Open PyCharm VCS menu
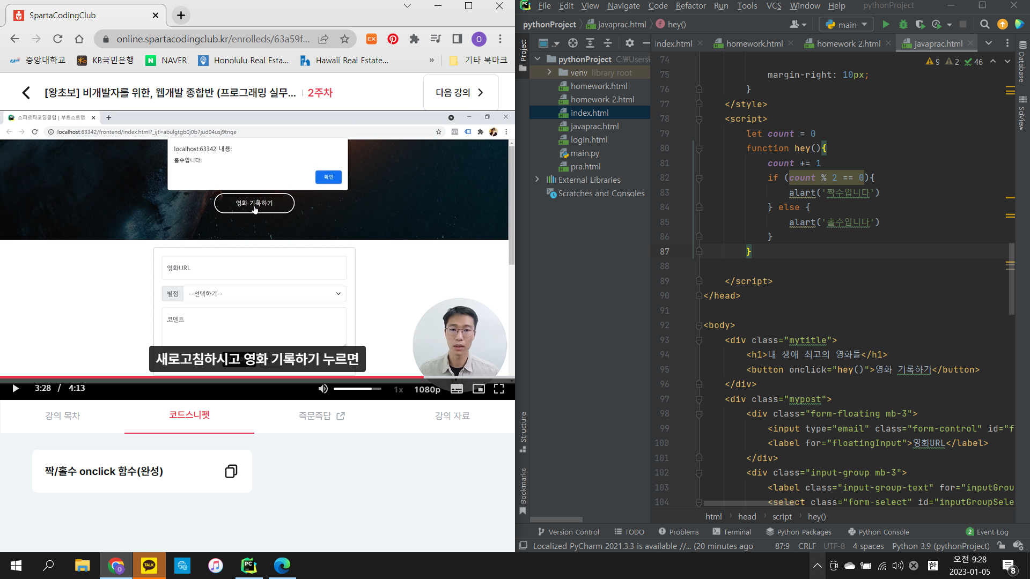 [774, 6]
